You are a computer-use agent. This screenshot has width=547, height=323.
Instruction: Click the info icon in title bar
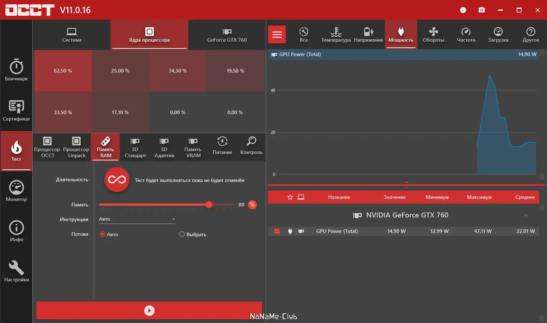pyautogui.click(x=463, y=10)
